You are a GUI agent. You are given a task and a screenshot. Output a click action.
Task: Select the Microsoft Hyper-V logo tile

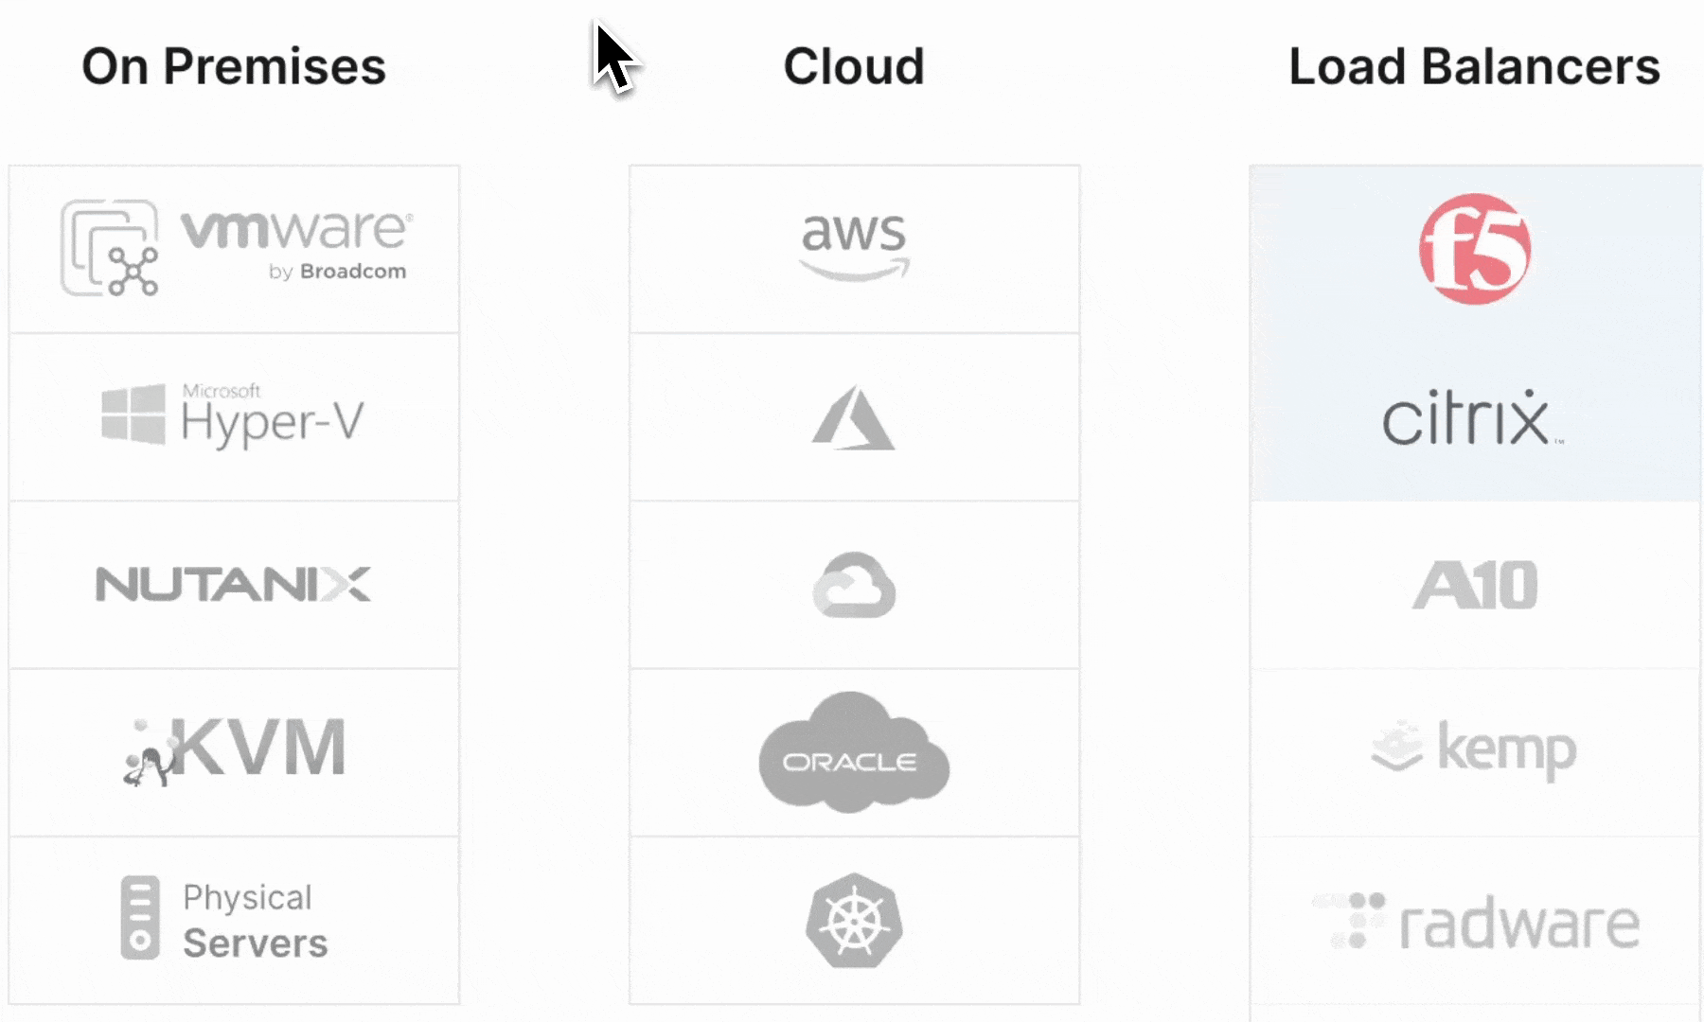coord(234,416)
